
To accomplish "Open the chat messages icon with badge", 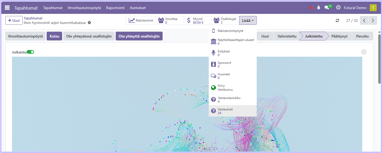I will pos(327,8).
